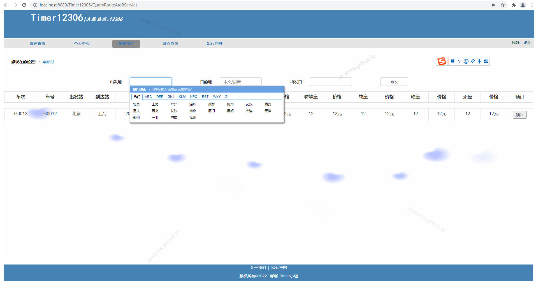Select 上海 from the hot cities panel
The height and width of the screenshot is (281, 538).
click(156, 104)
